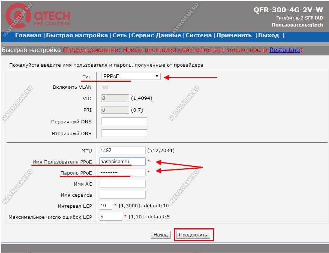Open the Главная menu item

[x=28, y=35]
